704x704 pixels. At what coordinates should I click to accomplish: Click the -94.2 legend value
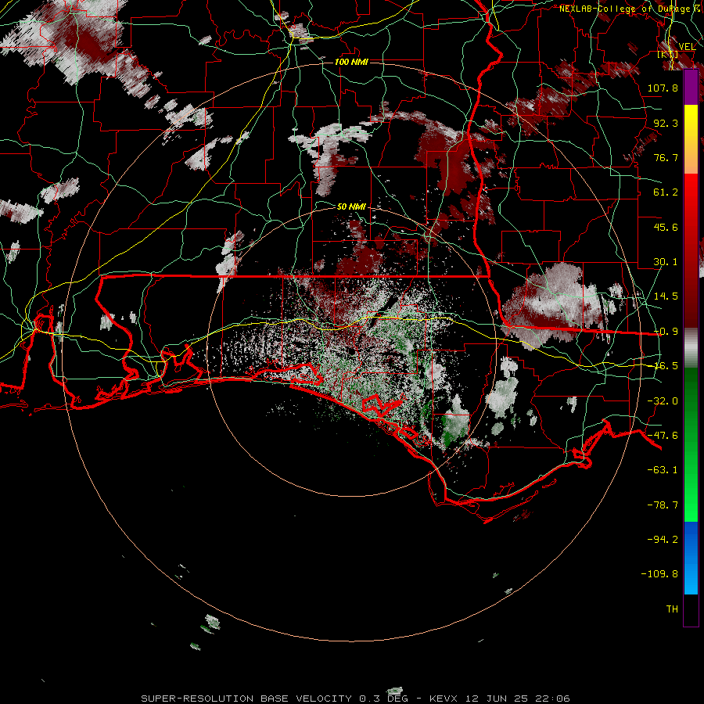click(x=663, y=539)
